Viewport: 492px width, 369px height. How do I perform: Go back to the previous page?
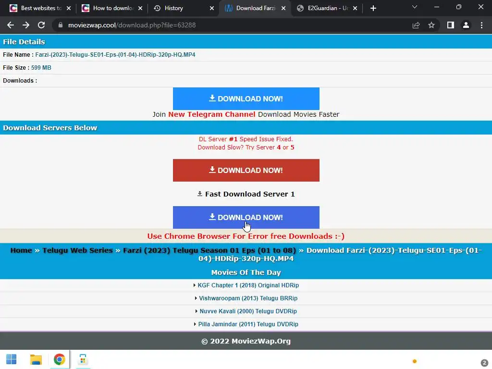(x=11, y=25)
